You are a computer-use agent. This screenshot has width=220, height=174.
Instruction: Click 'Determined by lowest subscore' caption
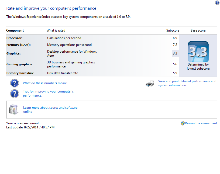[198, 66]
